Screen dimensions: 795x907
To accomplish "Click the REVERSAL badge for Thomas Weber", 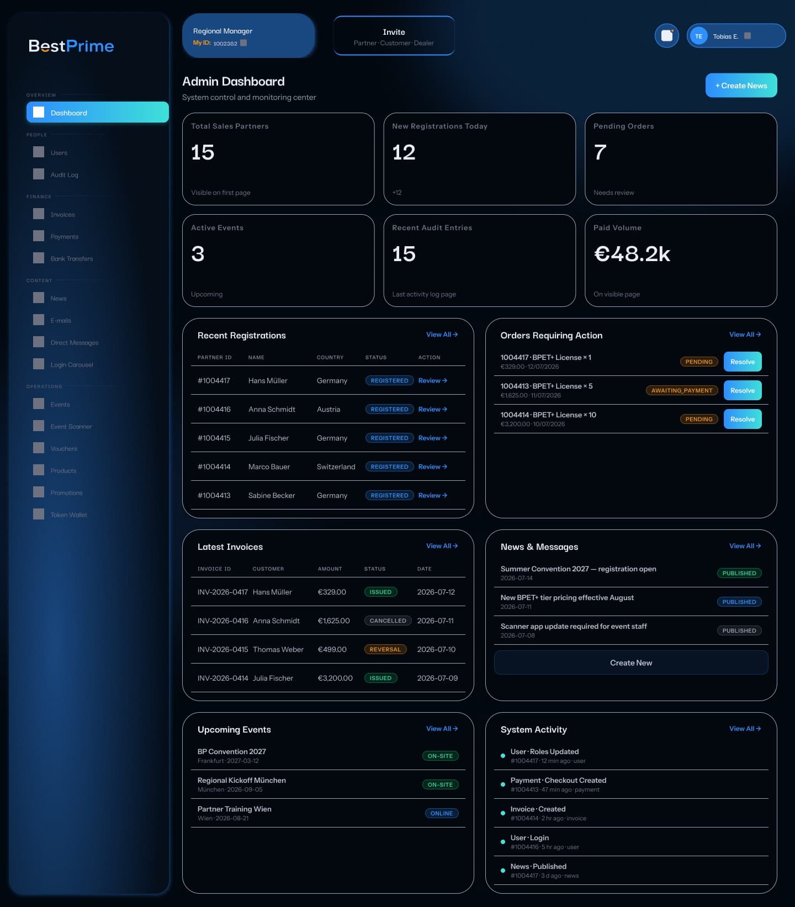I will pos(385,649).
